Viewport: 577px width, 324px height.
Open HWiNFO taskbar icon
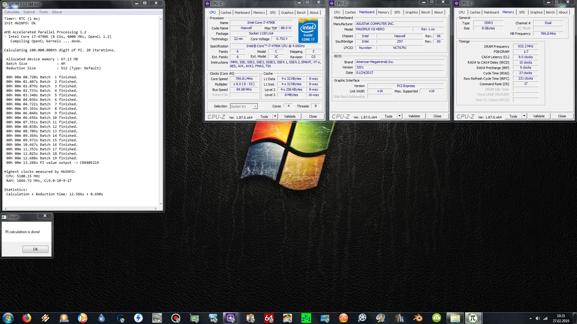pyautogui.click(x=213, y=318)
